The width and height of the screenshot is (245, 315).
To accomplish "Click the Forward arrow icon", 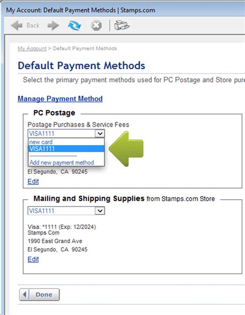I will 53,25.
